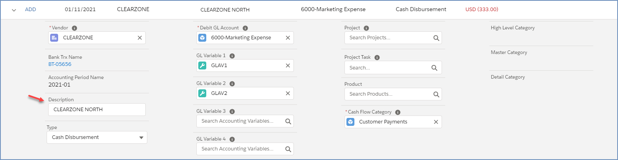618x160 pixels.
Task: Click the Description field containing CLEARZONE NORTH
Action: pyautogui.click(x=97, y=110)
